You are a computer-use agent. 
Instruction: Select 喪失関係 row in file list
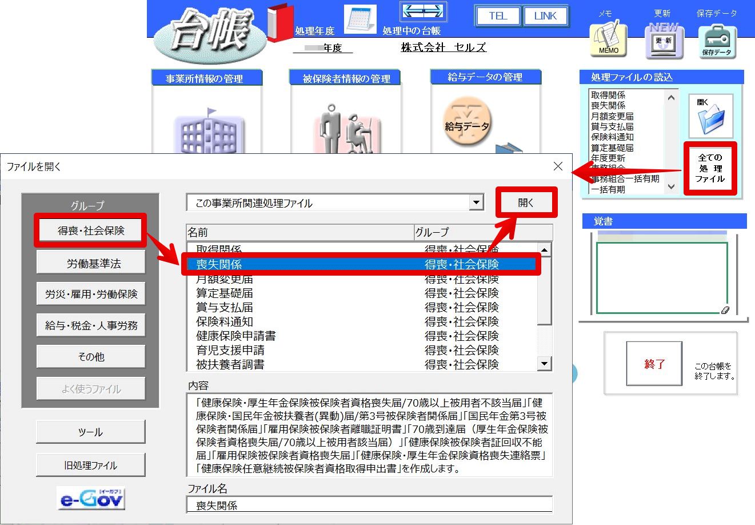[362, 264]
